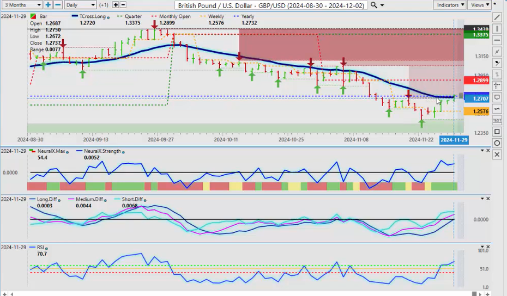Click the scroll left arrow at bottom
This screenshot has height=296, width=507.
[x=12, y=294]
